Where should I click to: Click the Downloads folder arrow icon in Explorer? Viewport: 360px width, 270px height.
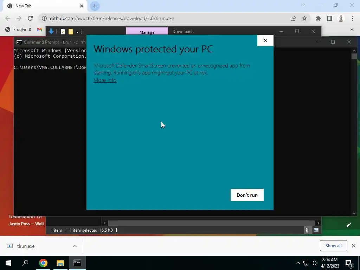[51, 31]
